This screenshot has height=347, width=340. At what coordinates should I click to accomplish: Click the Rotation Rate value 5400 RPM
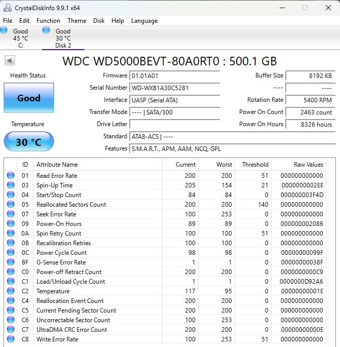click(x=311, y=100)
